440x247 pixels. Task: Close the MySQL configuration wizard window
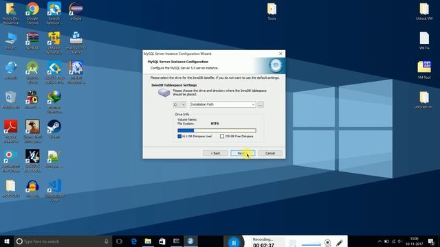(280, 54)
